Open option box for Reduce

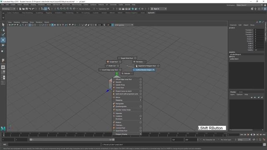pos(141,122)
